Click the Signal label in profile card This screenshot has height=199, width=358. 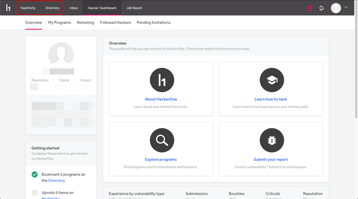[64, 80]
